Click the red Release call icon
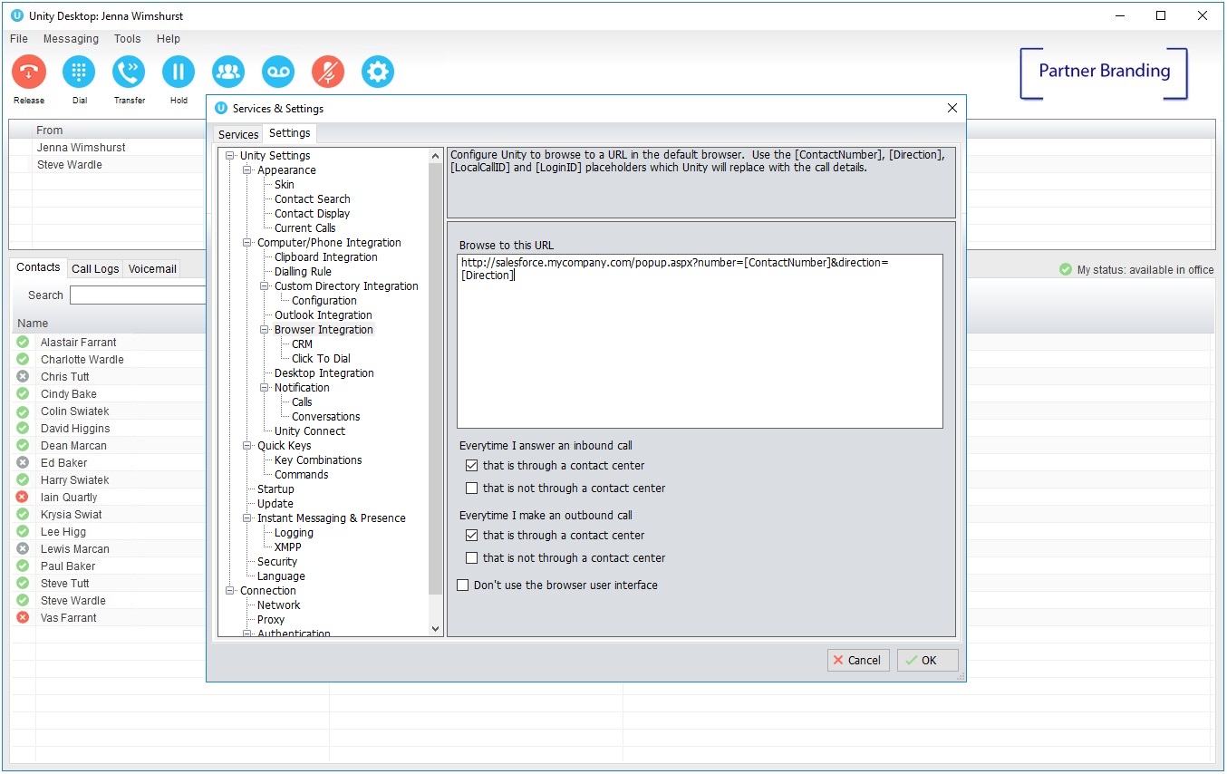This screenshot has width=1227, height=774. (29, 72)
